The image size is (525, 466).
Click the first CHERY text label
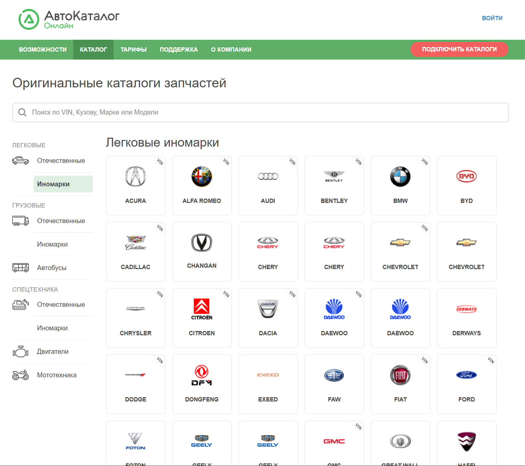268,267
